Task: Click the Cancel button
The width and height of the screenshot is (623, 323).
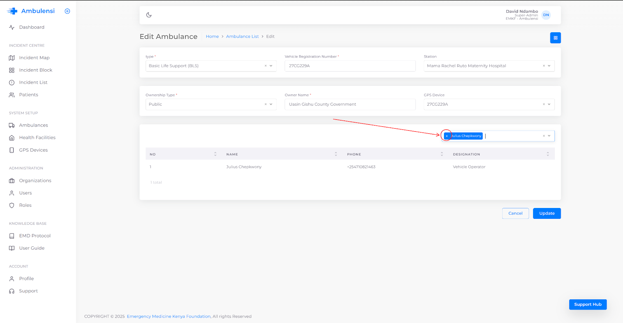Action: 515,213
